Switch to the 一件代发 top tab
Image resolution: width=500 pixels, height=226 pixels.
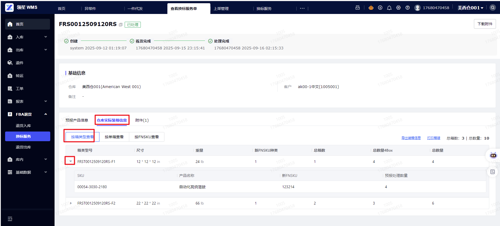pos(135,9)
